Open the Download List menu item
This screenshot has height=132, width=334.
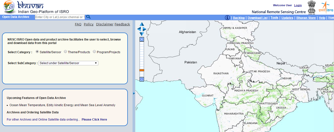click(x=258, y=18)
